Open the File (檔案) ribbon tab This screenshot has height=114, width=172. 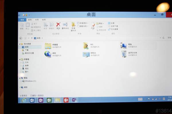click(x=22, y=20)
